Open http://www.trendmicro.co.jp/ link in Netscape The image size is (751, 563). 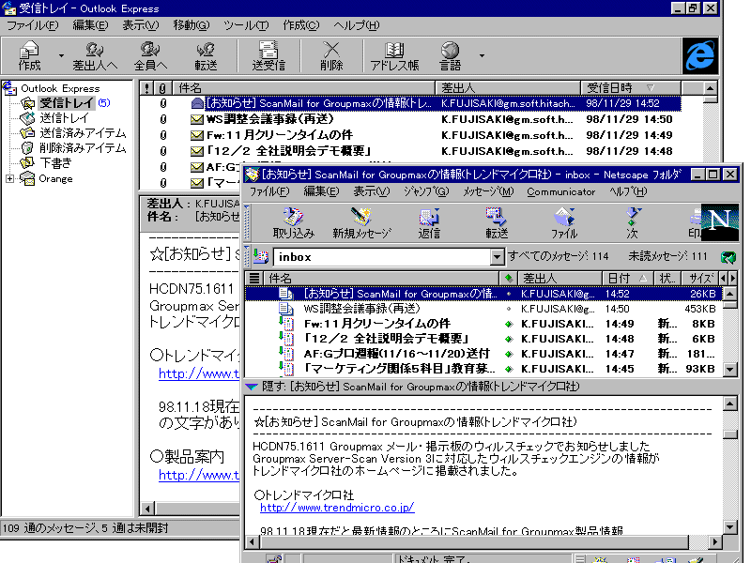(x=337, y=508)
